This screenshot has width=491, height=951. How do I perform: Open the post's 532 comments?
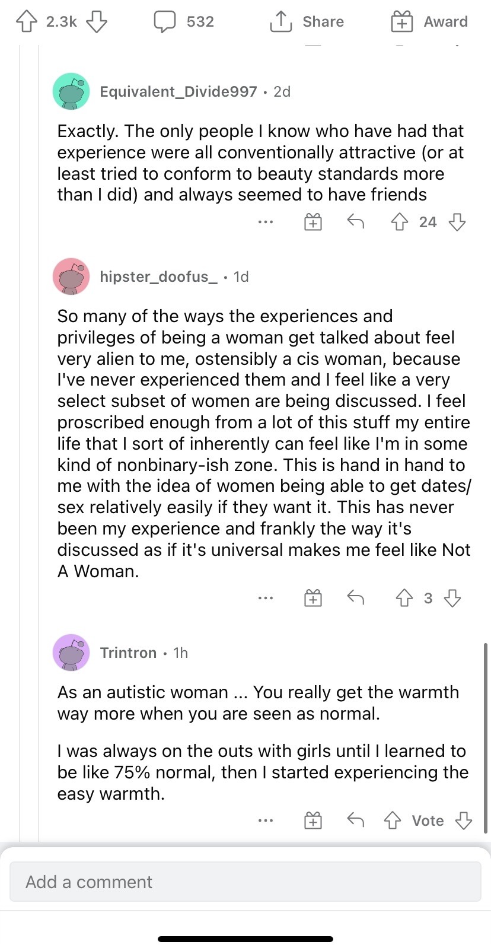click(184, 22)
